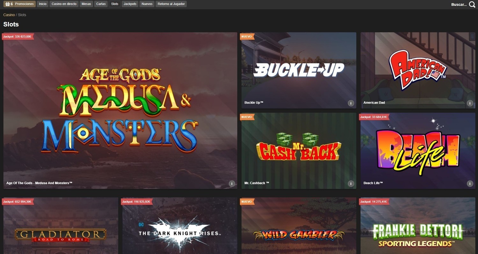Open the Wild Gambler game
The image size is (478, 254).
299,226
